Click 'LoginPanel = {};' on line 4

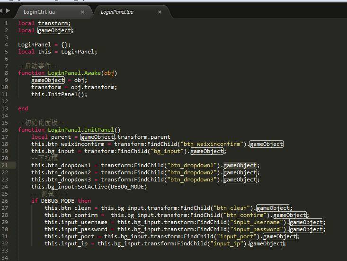[x=44, y=45]
